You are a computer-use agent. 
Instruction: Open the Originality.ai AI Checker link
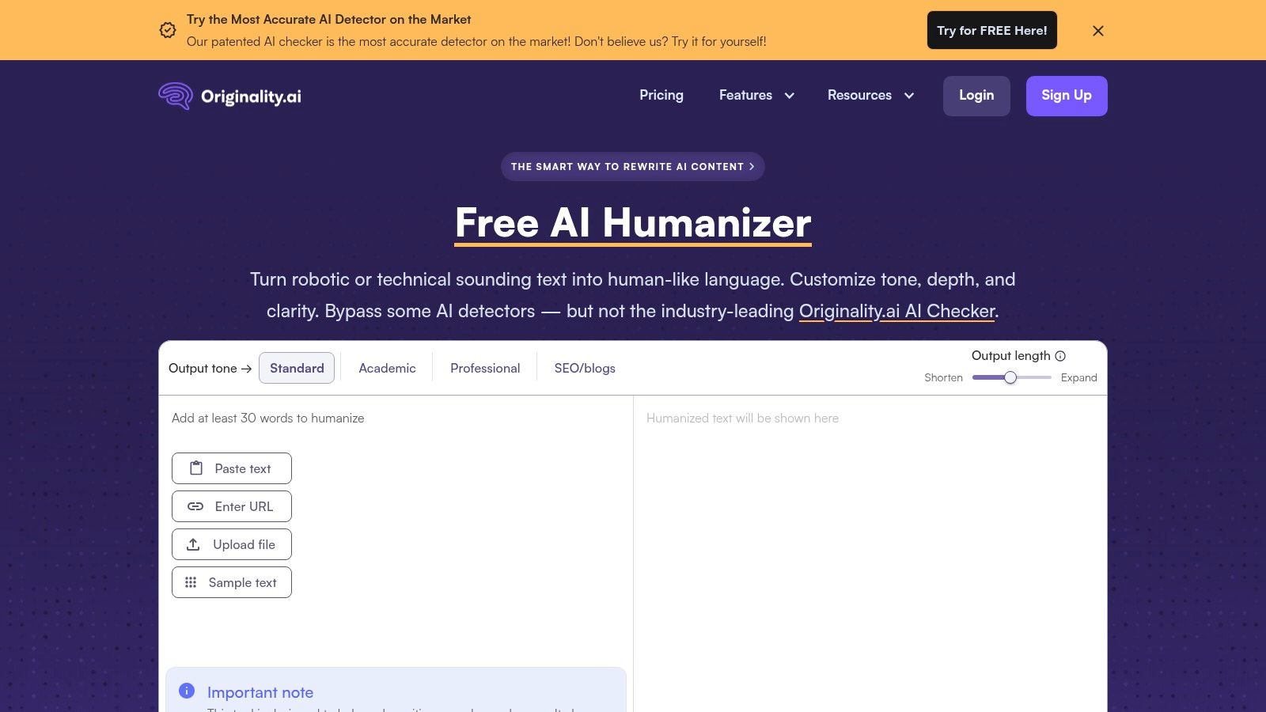point(896,311)
